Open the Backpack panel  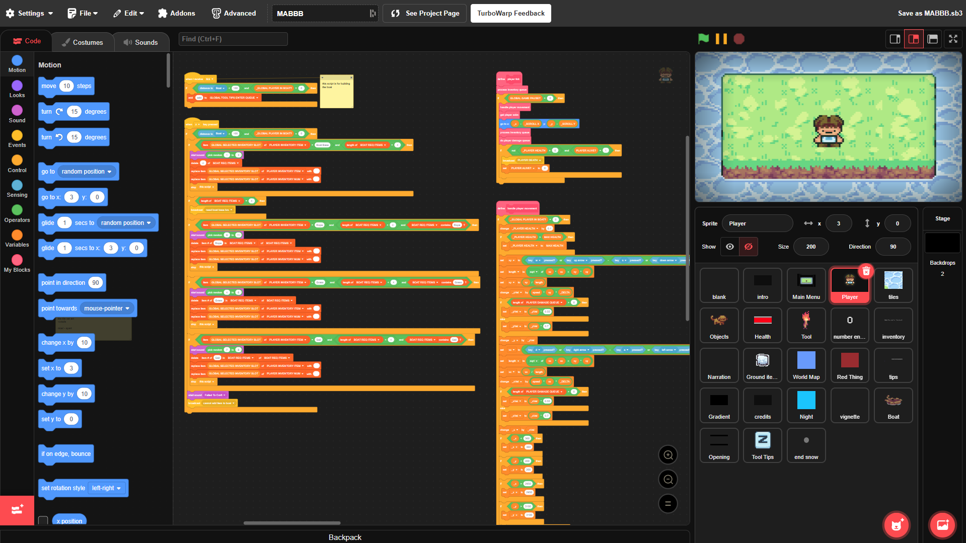coord(345,537)
